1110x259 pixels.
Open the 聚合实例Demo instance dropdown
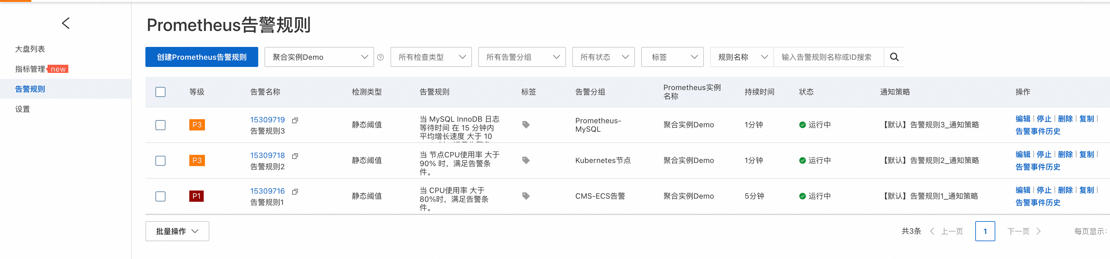tap(319, 57)
